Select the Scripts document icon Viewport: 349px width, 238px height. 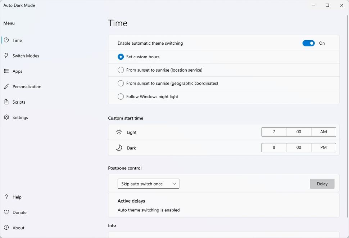click(x=6, y=102)
